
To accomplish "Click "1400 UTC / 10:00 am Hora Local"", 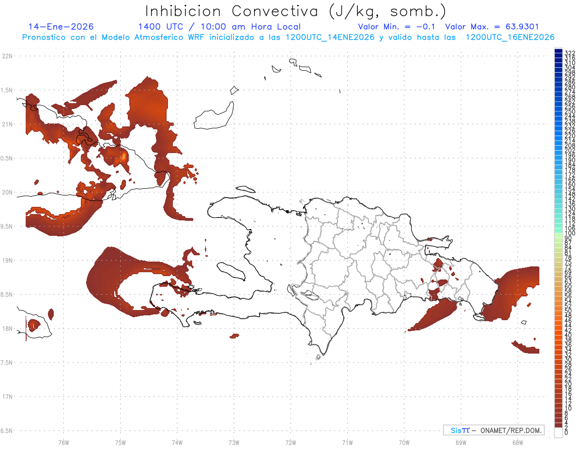I will [x=219, y=27].
